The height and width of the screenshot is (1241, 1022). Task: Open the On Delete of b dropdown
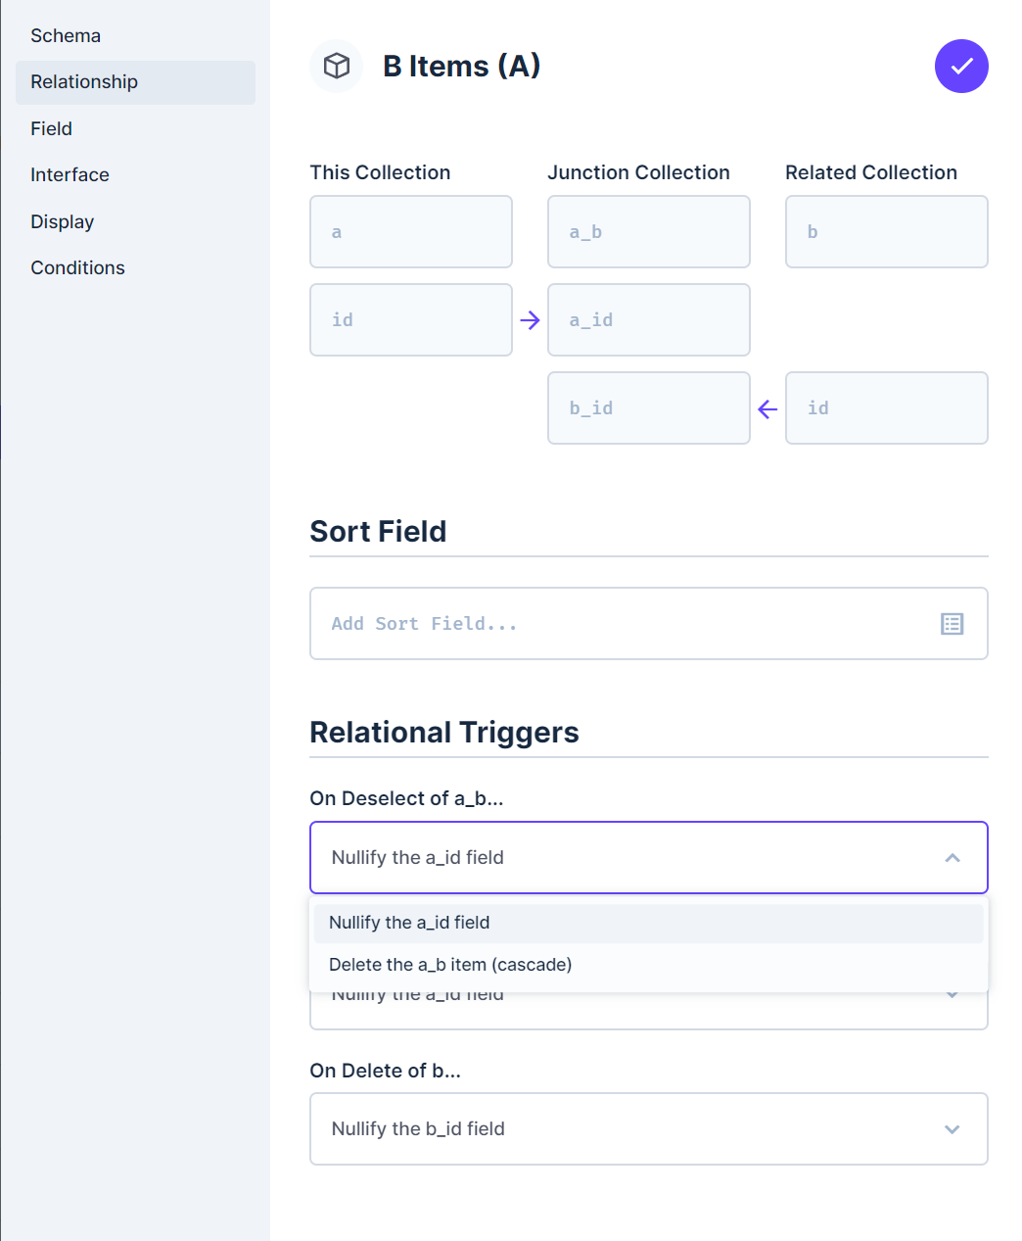point(649,1129)
